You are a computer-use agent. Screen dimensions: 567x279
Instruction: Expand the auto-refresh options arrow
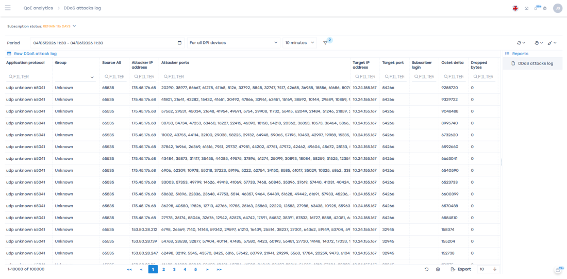pos(524,43)
